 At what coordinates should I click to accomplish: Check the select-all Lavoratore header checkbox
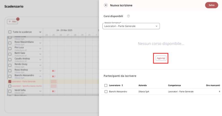click(x=106, y=85)
